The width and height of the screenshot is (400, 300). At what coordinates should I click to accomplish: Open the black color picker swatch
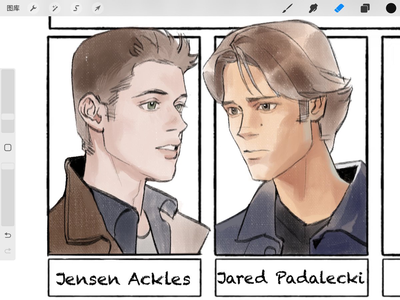click(391, 8)
